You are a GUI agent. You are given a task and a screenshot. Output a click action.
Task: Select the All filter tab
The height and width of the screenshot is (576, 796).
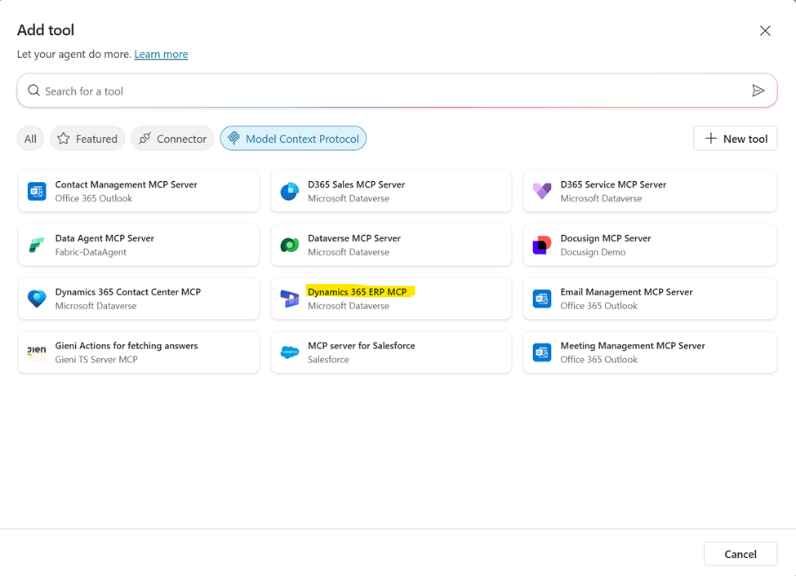[x=30, y=139]
